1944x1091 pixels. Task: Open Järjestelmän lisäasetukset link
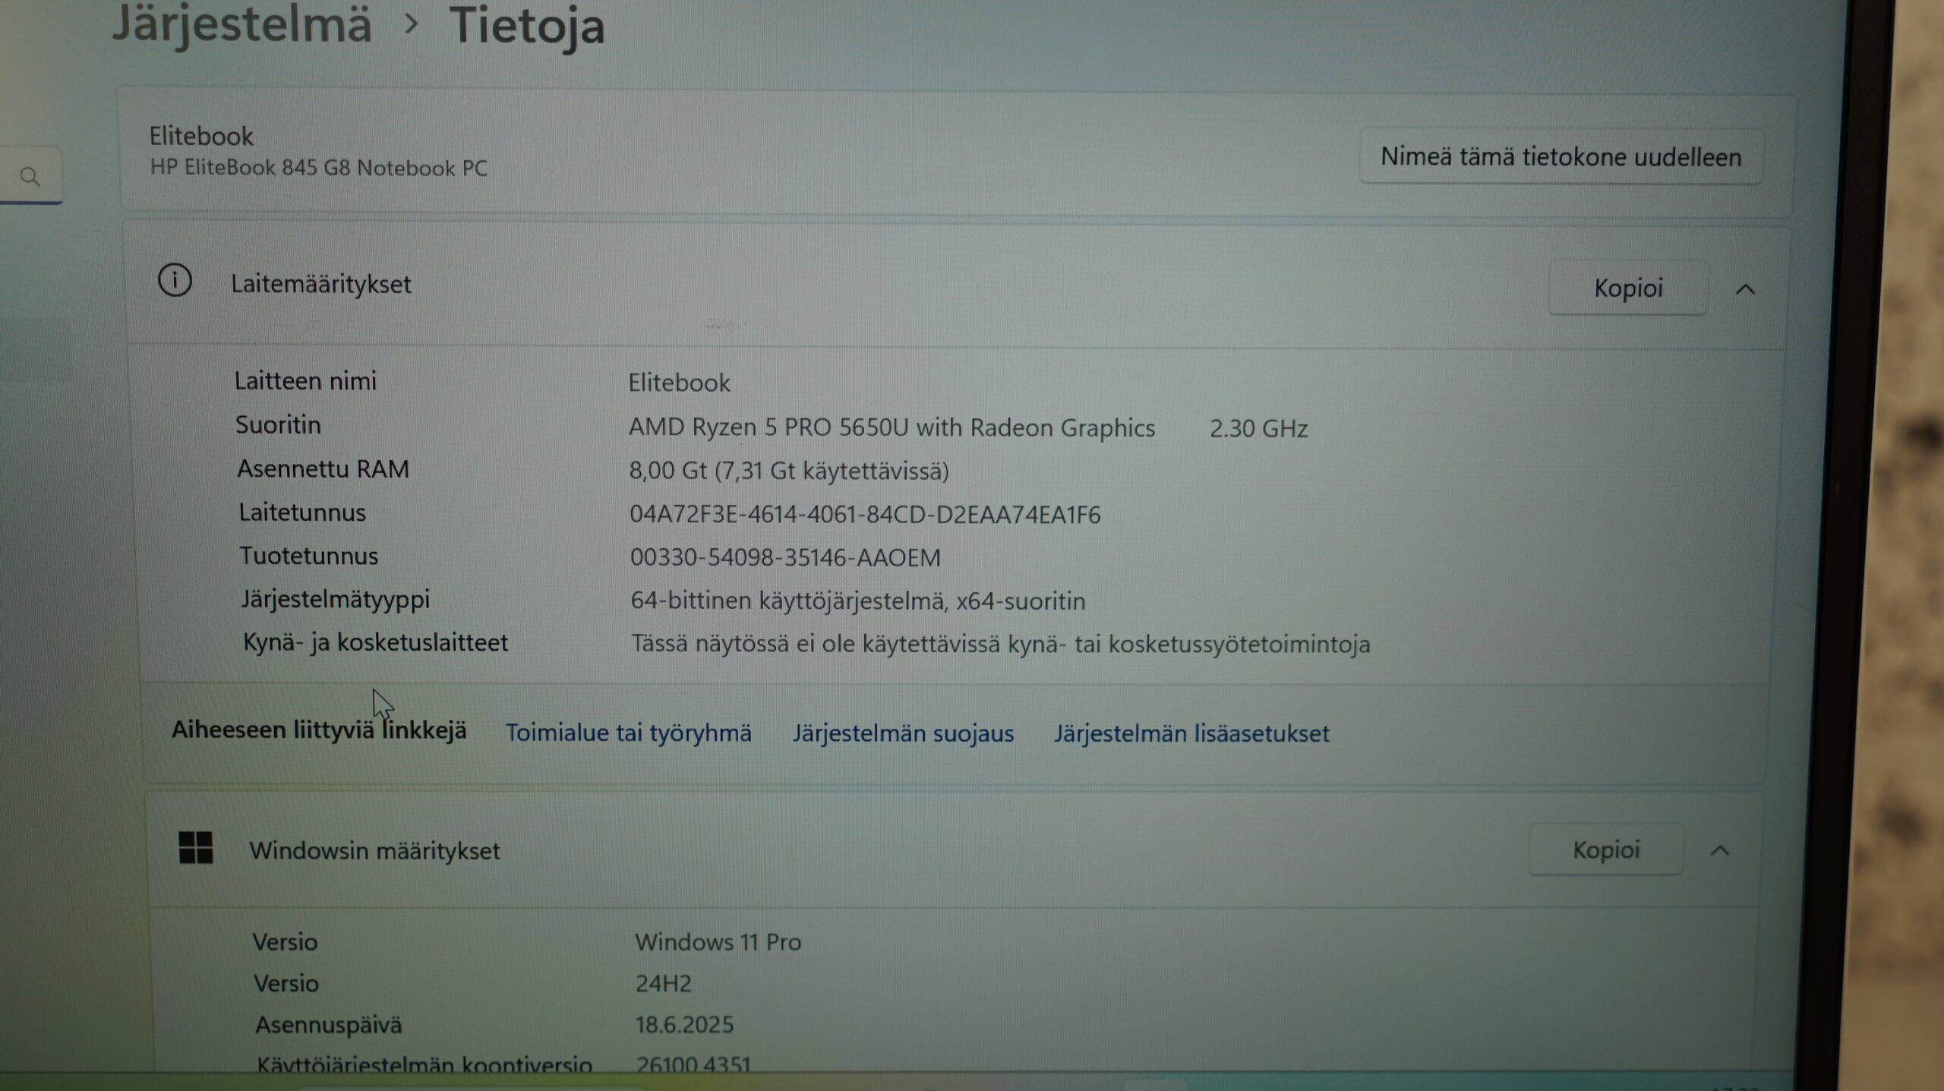[x=1191, y=733]
